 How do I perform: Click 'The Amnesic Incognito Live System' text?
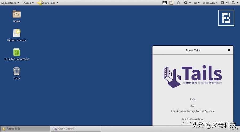pos(193,111)
